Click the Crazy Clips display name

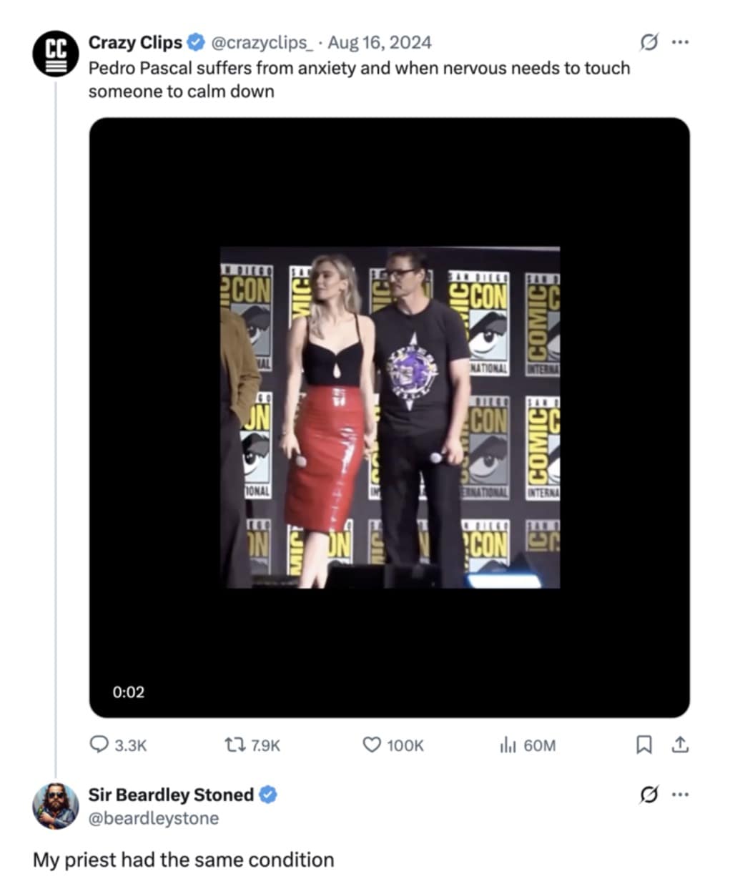[x=135, y=43]
